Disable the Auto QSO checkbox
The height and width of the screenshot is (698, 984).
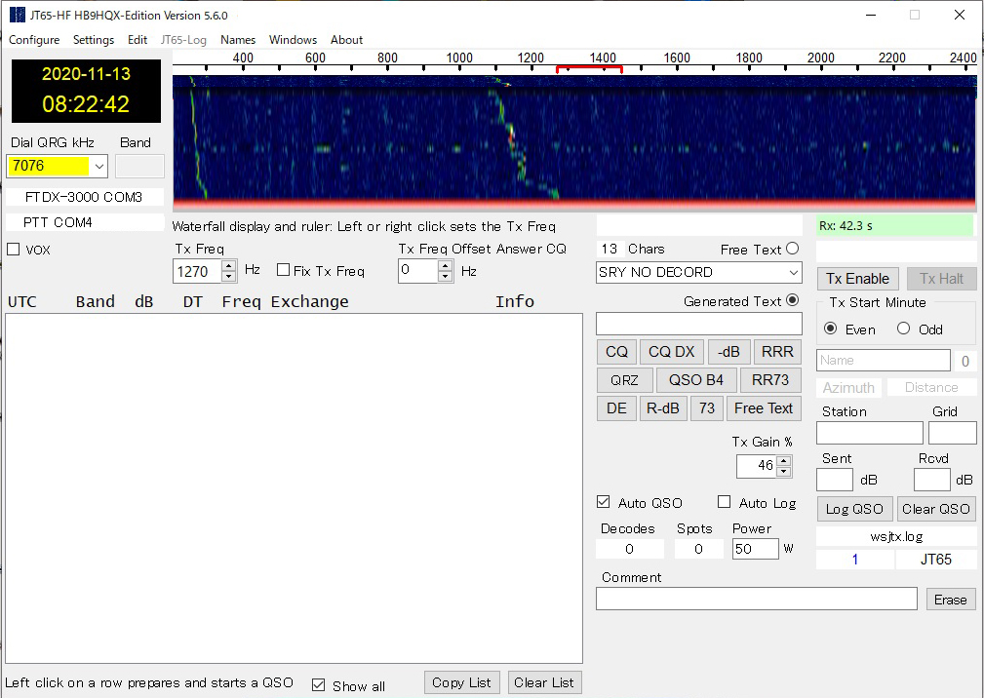[604, 502]
